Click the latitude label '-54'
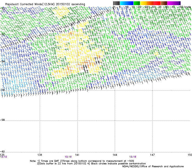This screenshot has width=192, height=168. click(2, 61)
